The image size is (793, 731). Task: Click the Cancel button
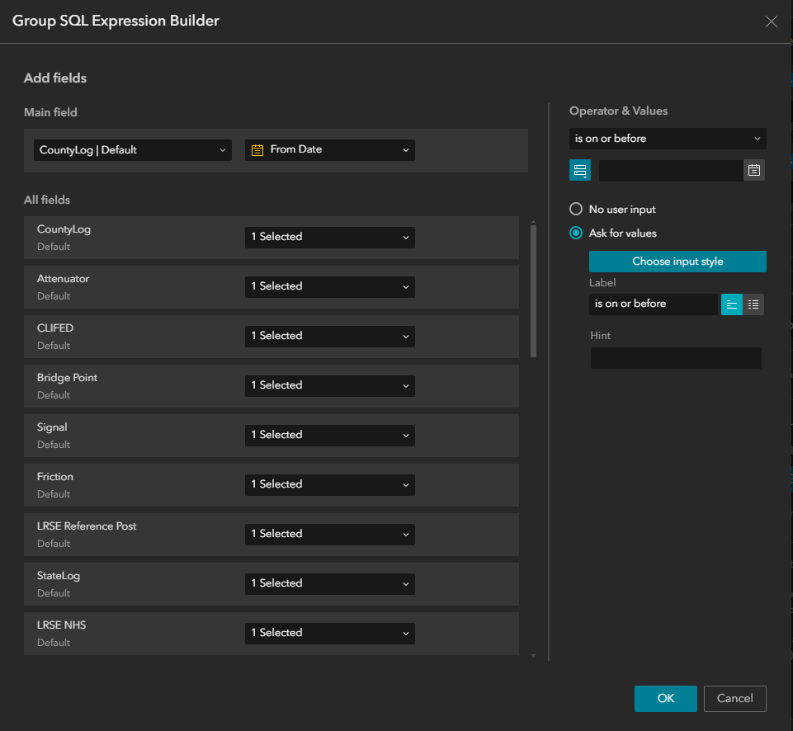coord(734,698)
